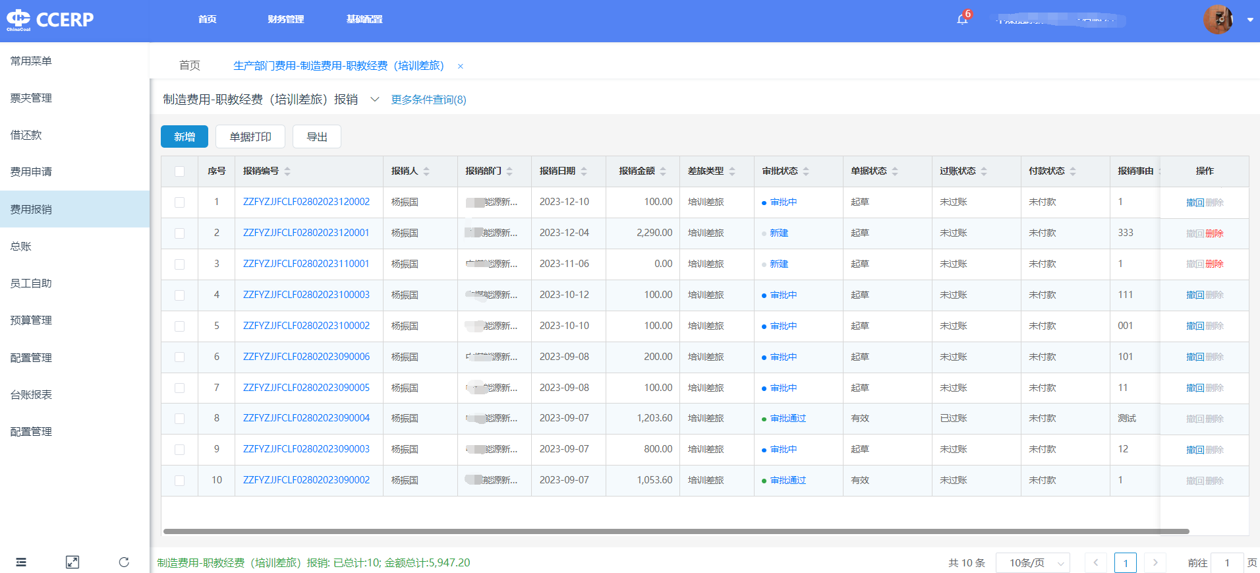Viewport: 1260px width, 573px height.
Task: Sort by 报销人 column arrows
Action: [x=426, y=171]
